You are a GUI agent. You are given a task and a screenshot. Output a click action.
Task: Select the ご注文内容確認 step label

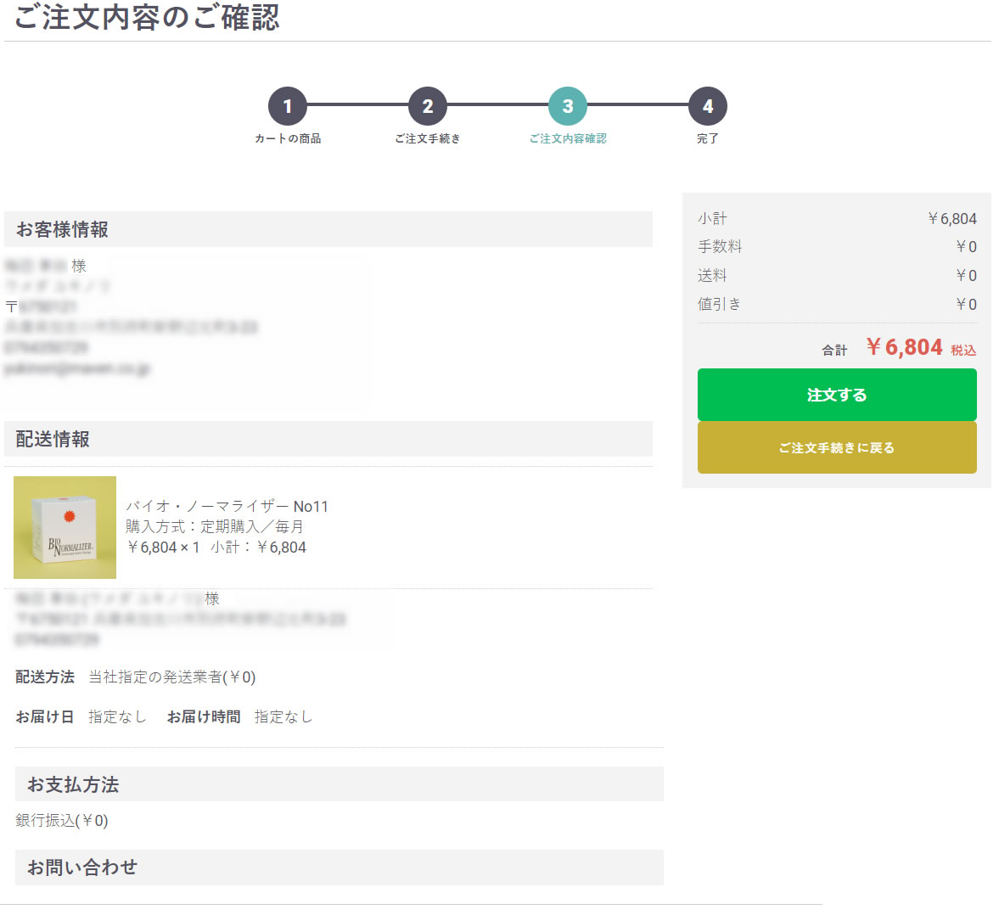[x=567, y=138]
